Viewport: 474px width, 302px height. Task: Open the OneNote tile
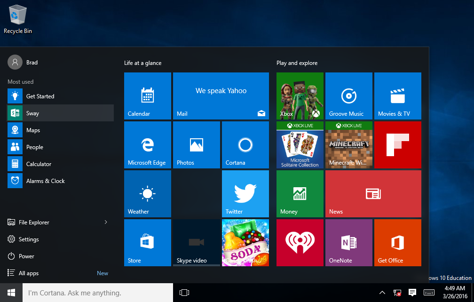pyautogui.click(x=349, y=243)
